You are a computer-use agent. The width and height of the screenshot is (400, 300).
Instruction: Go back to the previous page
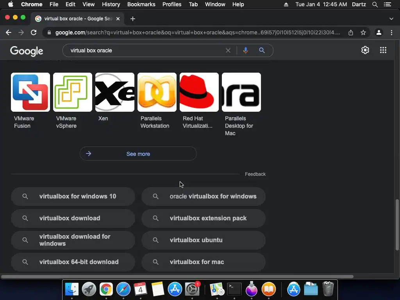pos(9,32)
